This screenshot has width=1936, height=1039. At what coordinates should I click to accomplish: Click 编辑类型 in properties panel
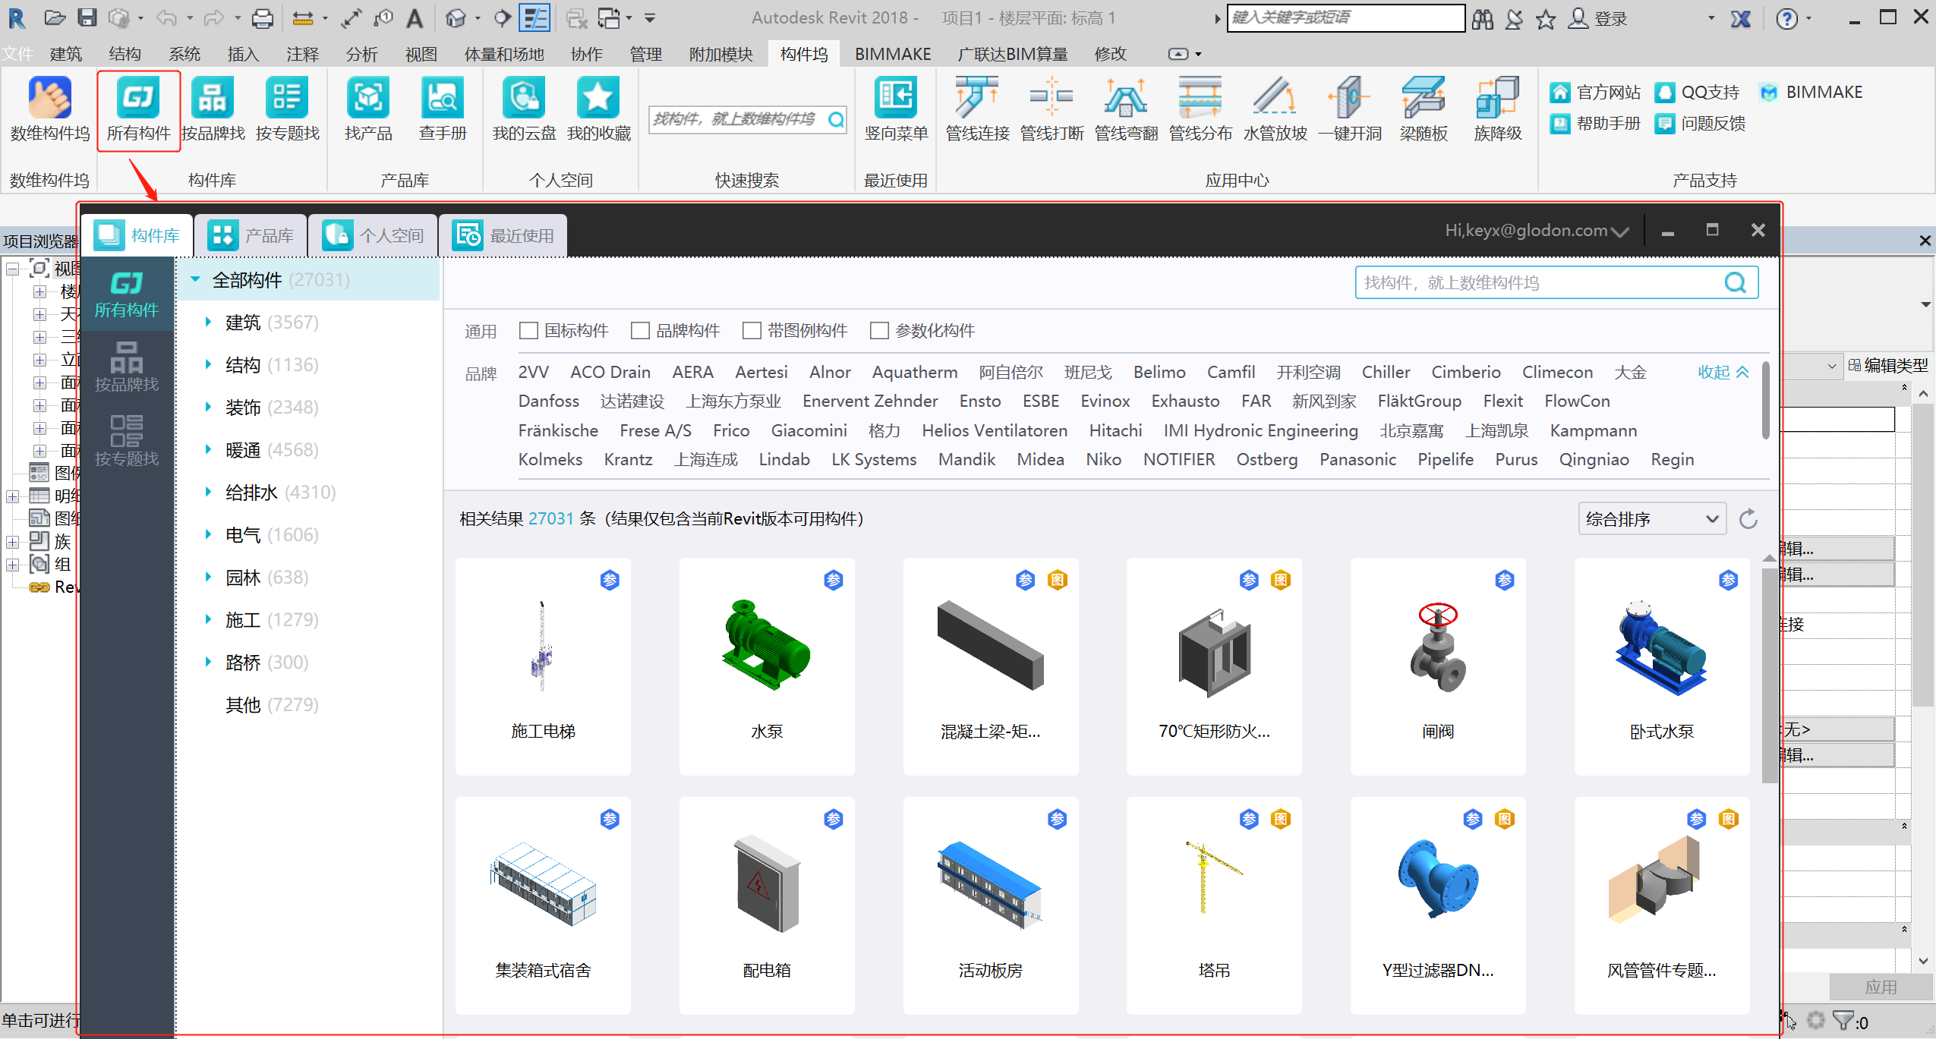(x=1888, y=365)
